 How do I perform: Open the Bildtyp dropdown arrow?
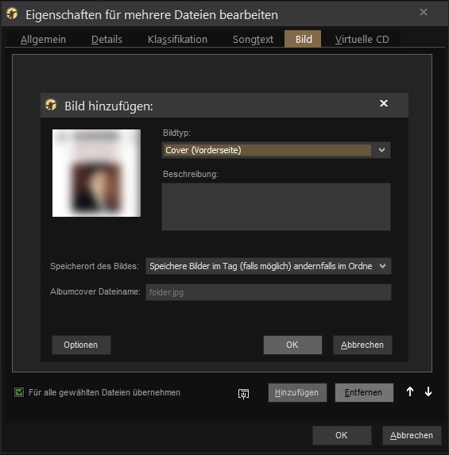(381, 150)
